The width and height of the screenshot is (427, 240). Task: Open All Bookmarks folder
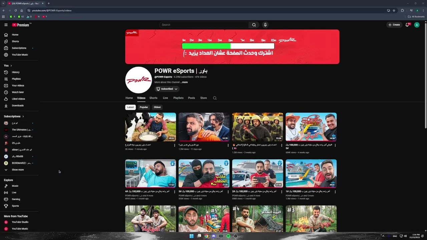pos(416,17)
